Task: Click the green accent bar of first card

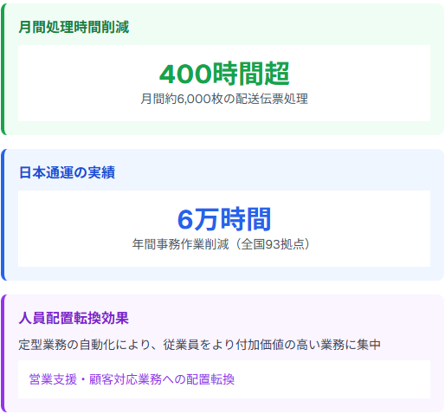Action: point(3,69)
